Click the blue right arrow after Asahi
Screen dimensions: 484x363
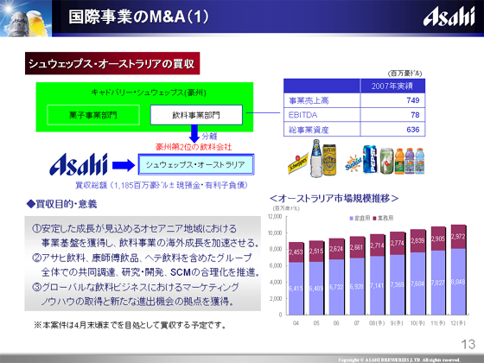(124, 165)
